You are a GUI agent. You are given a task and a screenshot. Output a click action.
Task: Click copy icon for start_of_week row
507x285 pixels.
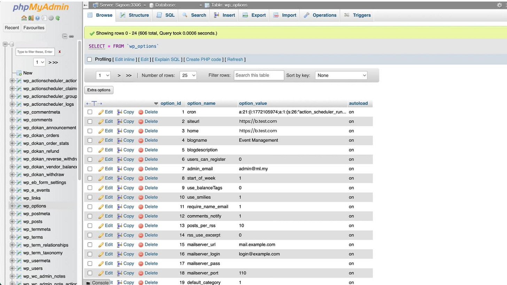click(x=119, y=178)
